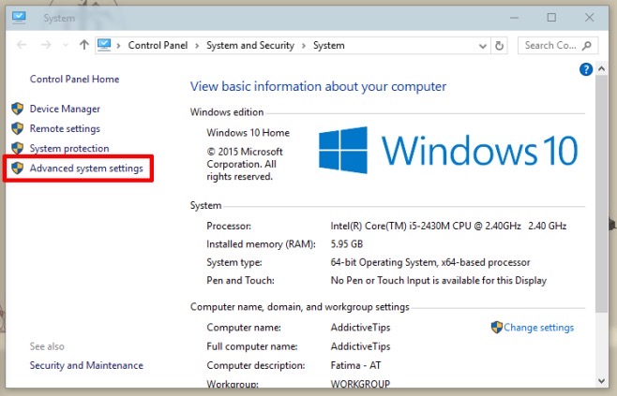Image resolution: width=617 pixels, height=396 pixels.
Task: Maximize the System window
Action: click(551, 18)
